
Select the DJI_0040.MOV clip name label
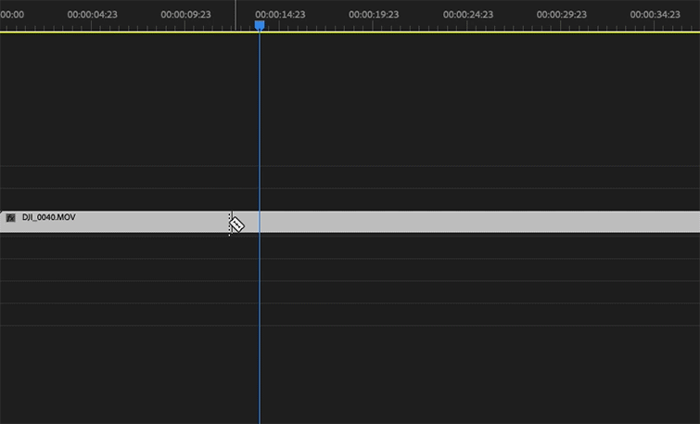coord(48,217)
